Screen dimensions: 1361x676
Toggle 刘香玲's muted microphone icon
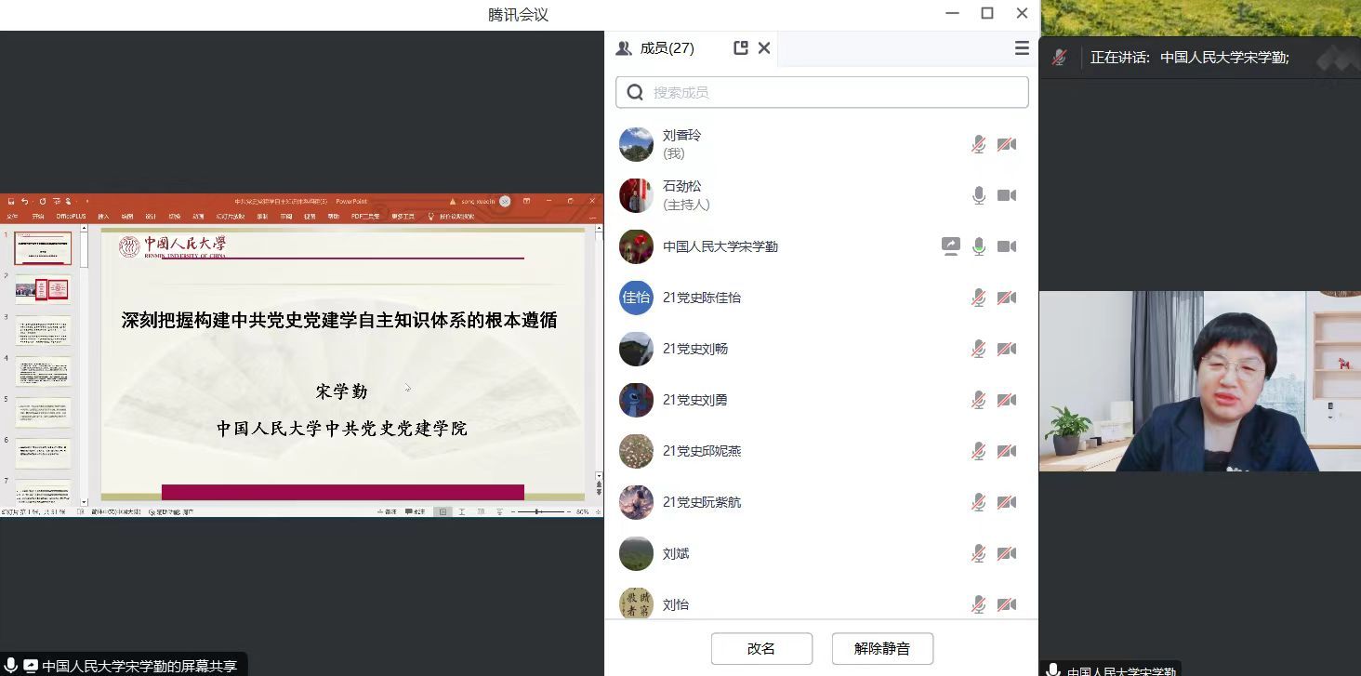(979, 144)
